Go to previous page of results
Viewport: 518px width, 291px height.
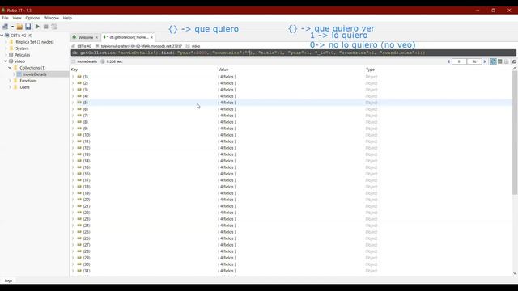pyautogui.click(x=448, y=61)
